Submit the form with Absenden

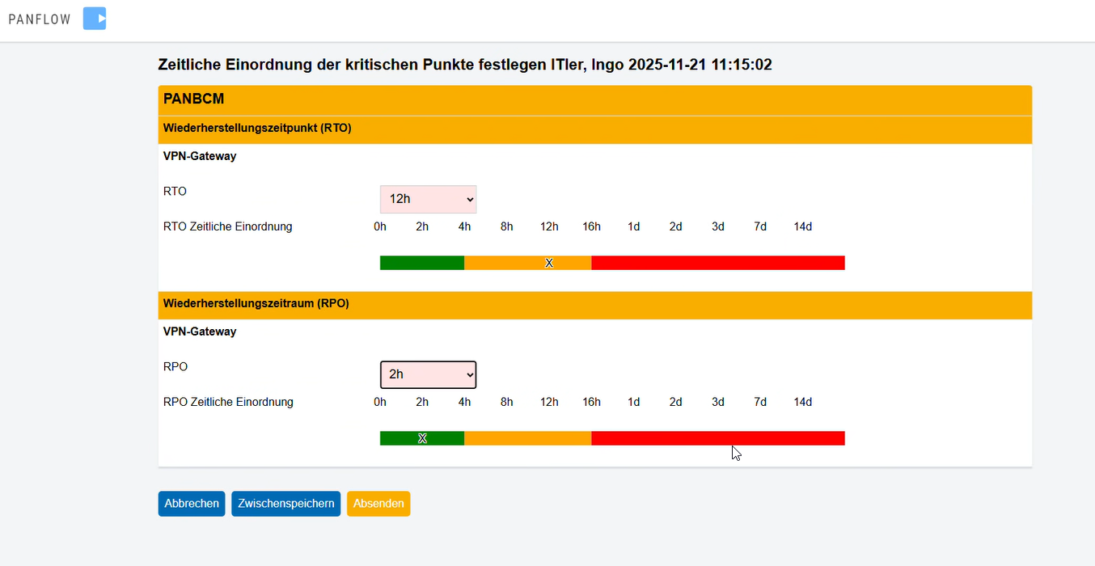[x=378, y=503]
